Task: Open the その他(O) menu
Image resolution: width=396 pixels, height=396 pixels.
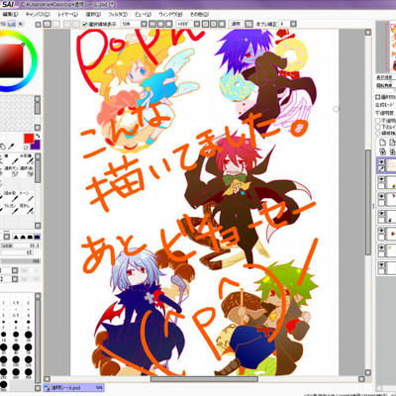Action: 199,15
